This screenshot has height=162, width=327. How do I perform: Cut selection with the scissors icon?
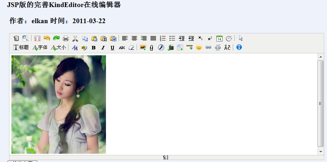[x=75, y=38]
